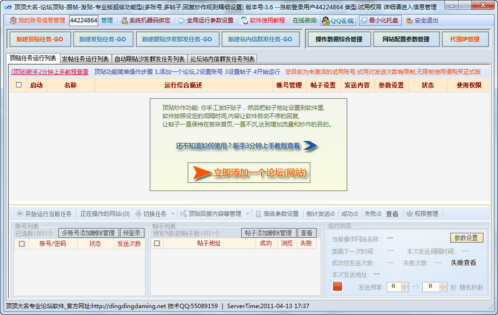498x315 pixels.
Task: Click 新建顶贴任务-GO button
Action: click(40, 39)
